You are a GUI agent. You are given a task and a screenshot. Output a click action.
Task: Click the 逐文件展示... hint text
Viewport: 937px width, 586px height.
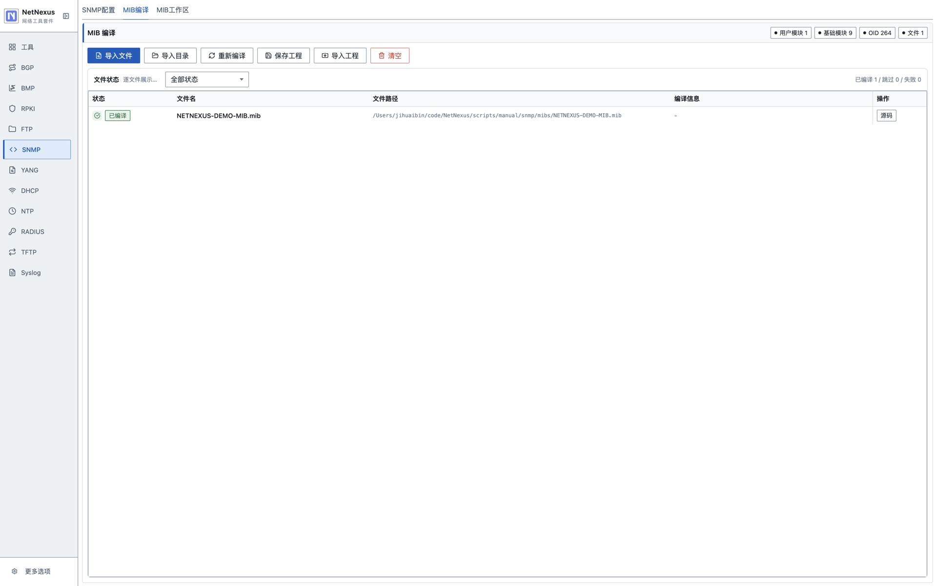pyautogui.click(x=140, y=80)
